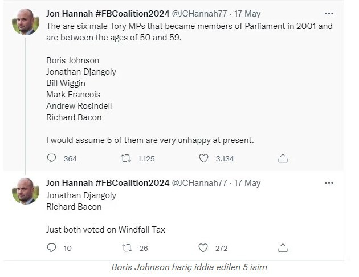Reply to the six Tory MPs tweet
359x277 pixels.
click(x=51, y=158)
